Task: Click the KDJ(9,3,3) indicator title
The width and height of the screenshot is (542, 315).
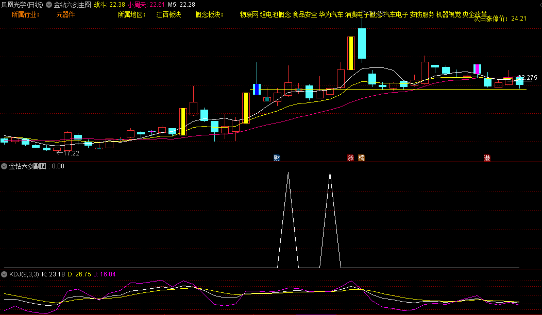Action: [x=24, y=274]
